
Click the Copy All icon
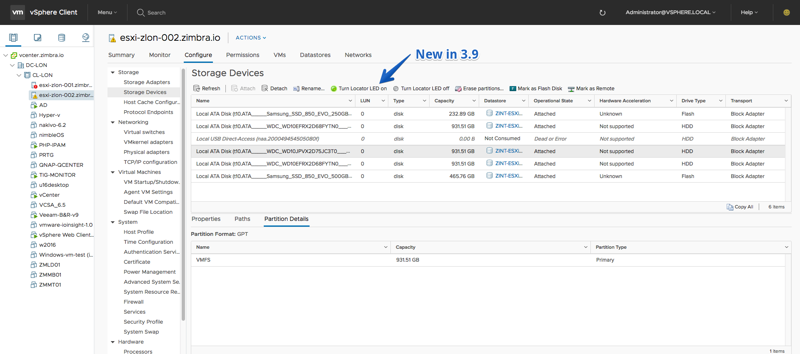tap(730, 207)
